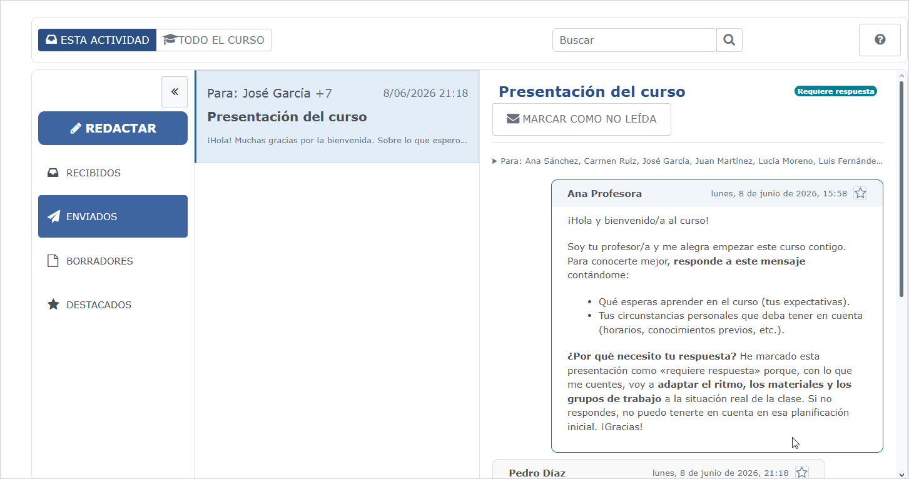Star the Ana Profesora message
This screenshot has height=479, width=909.
860,193
